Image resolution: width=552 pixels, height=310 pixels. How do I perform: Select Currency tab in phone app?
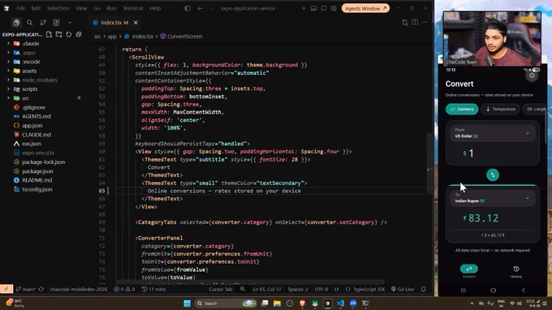pos(462,109)
